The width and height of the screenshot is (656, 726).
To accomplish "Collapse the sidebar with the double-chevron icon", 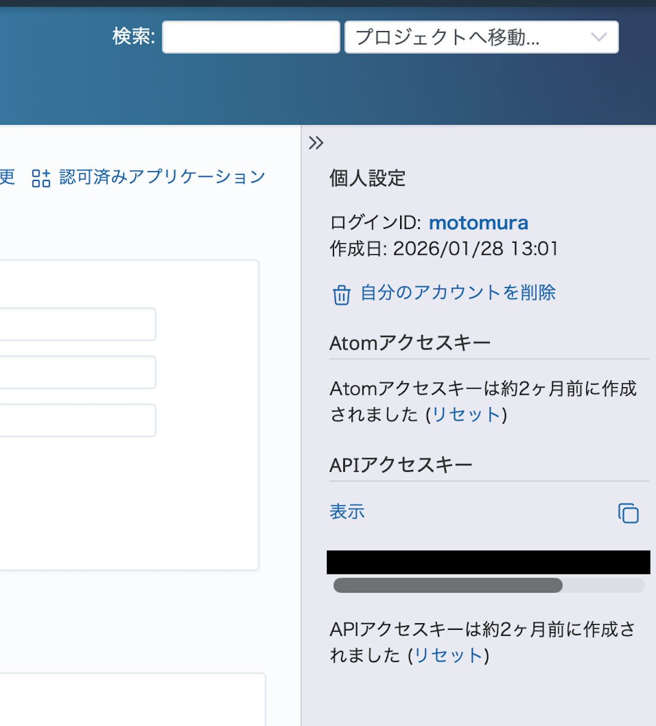I will pyautogui.click(x=316, y=143).
